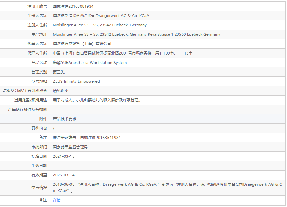Click the 代理人住所 label
Viewport: 287px width, 207px height.
(37, 53)
